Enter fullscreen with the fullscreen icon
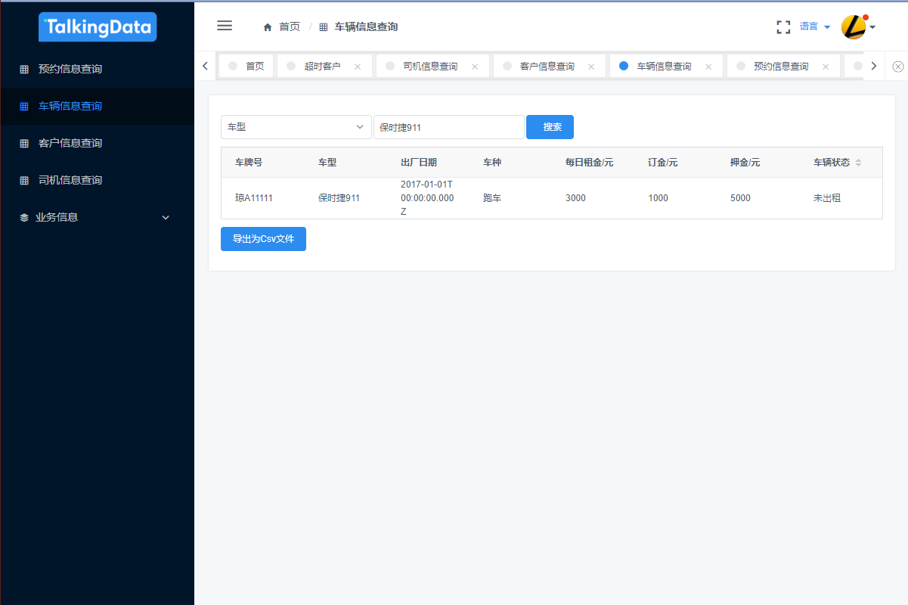Image resolution: width=908 pixels, height=605 pixels. pos(783,27)
